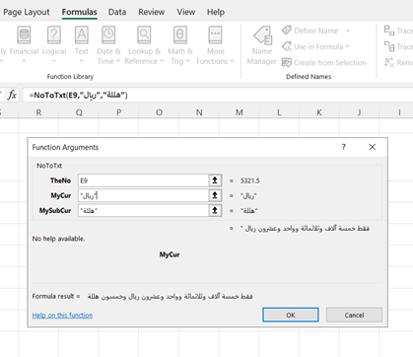Image resolution: width=413 pixels, height=357 pixels.
Task: Open the Date & Time functions icon
Action: tap(108, 36)
